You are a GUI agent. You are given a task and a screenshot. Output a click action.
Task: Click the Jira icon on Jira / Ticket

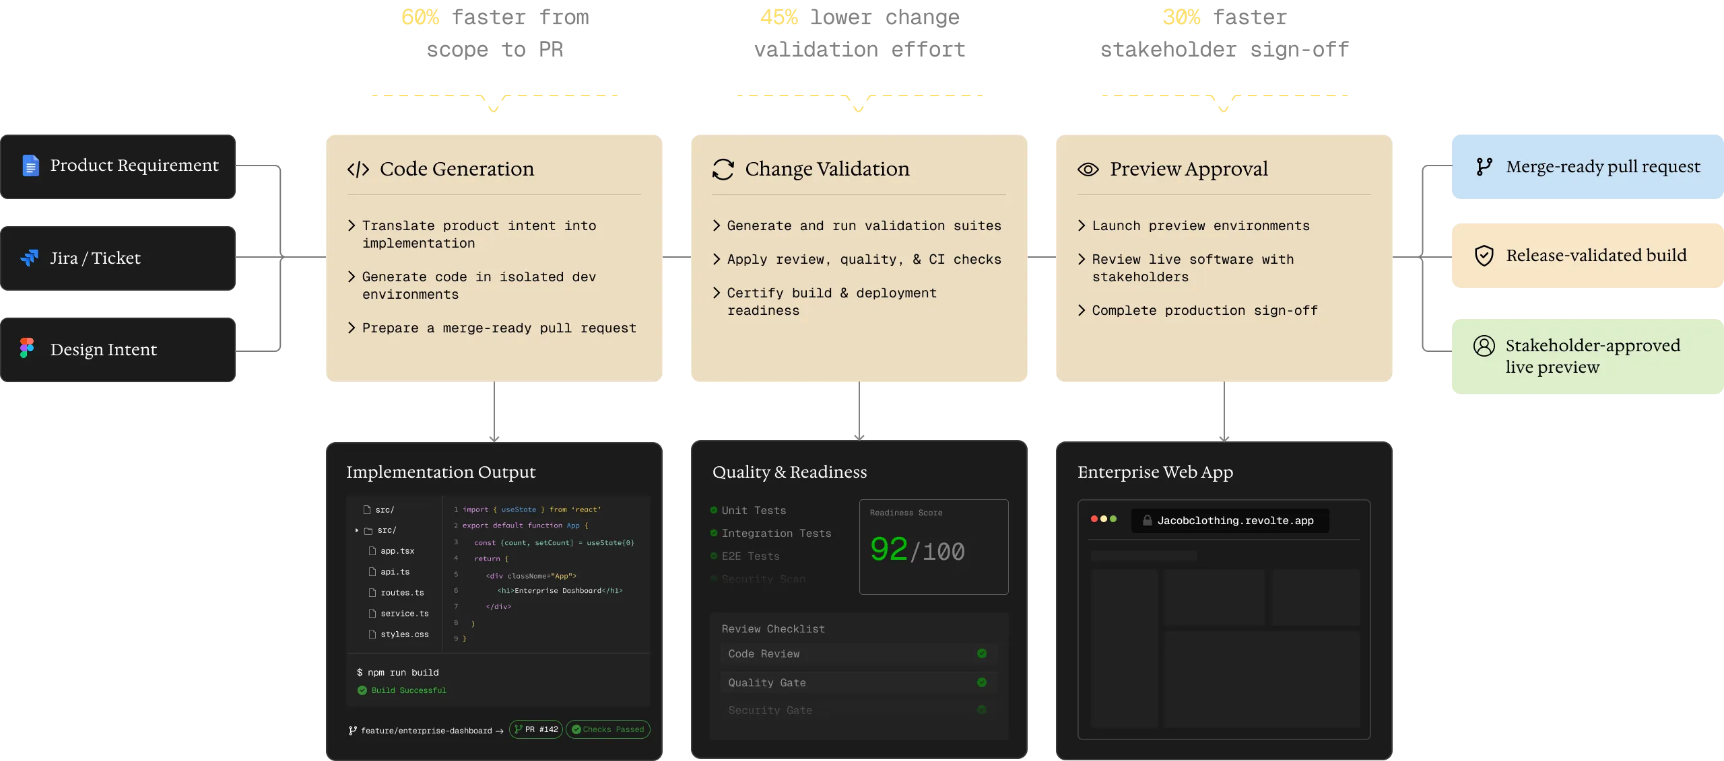30,258
